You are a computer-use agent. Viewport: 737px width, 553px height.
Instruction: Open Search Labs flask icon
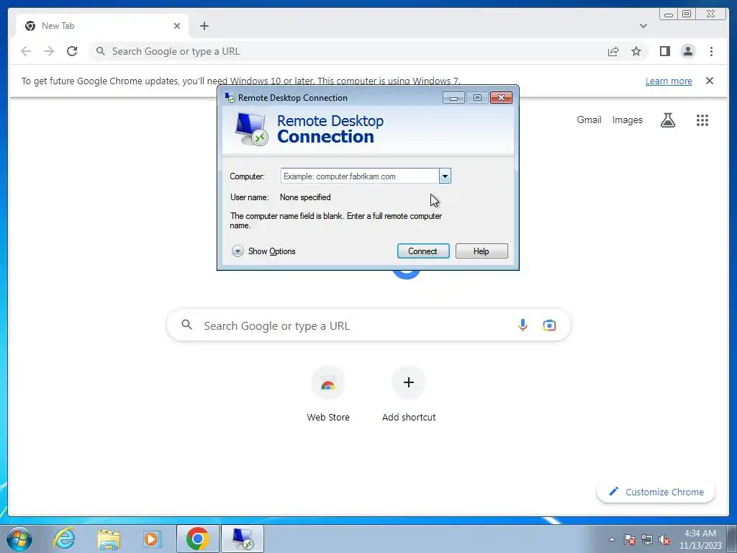tap(667, 120)
